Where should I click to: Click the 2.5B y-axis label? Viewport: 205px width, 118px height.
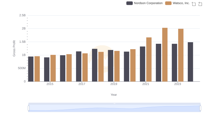tap(22, 15)
